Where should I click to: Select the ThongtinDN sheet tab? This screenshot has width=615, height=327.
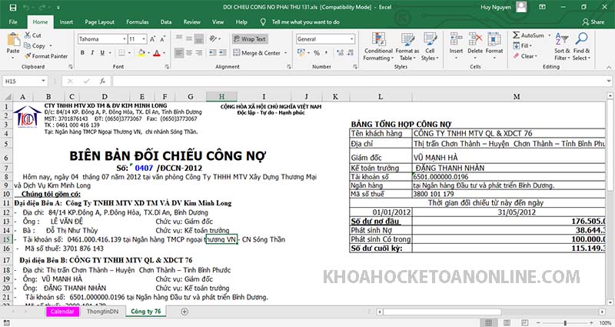click(101, 312)
